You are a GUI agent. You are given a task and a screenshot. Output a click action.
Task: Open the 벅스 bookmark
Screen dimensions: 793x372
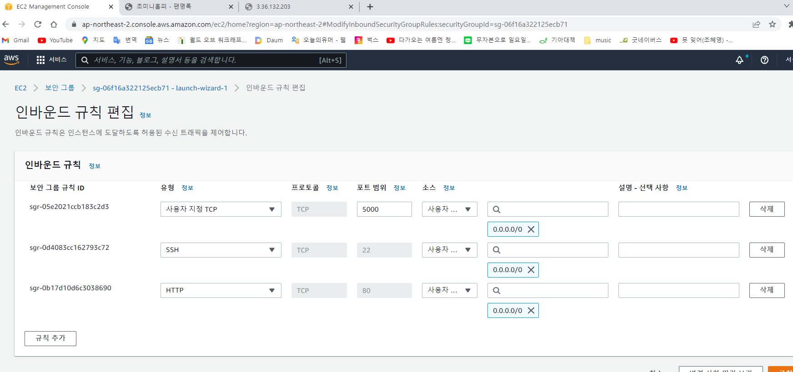(x=366, y=40)
